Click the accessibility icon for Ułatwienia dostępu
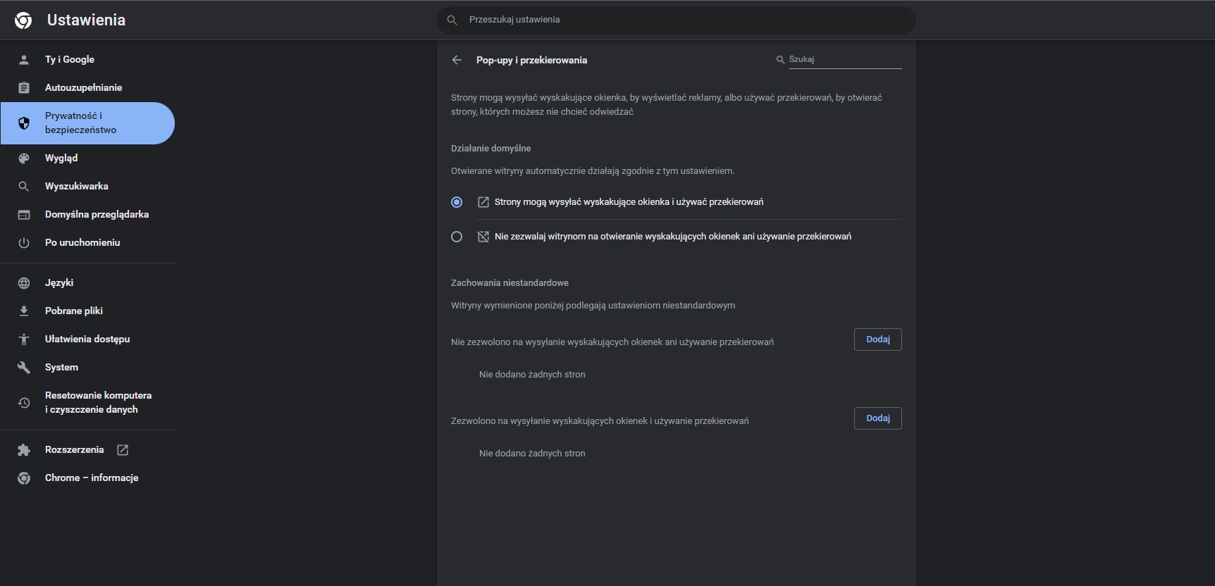The width and height of the screenshot is (1215, 586). coord(24,339)
